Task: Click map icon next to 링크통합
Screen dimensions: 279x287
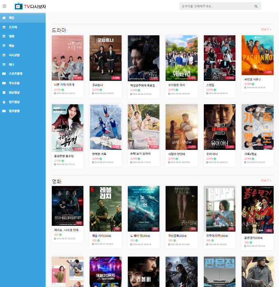Action: [x=4, y=111]
